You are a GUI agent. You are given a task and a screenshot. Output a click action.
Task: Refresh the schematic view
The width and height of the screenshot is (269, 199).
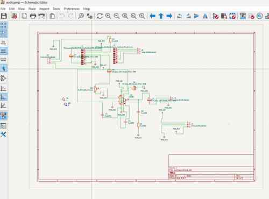(100, 16)
